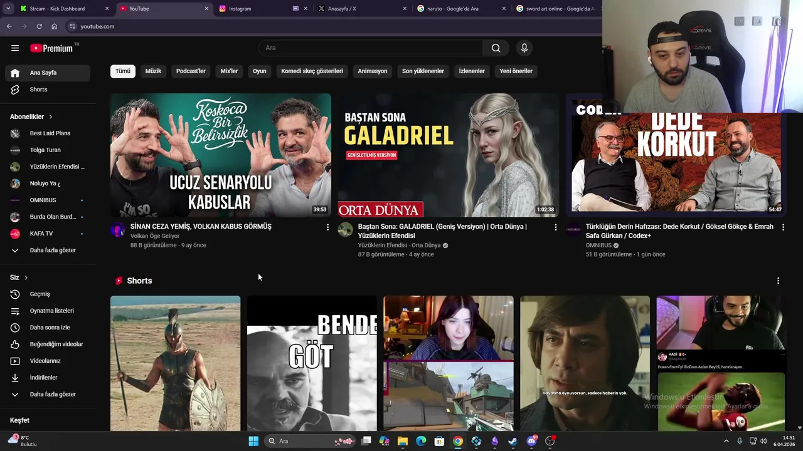Viewport: 803px width, 451px height.
Task: Click the browser home button
Action: [54, 26]
